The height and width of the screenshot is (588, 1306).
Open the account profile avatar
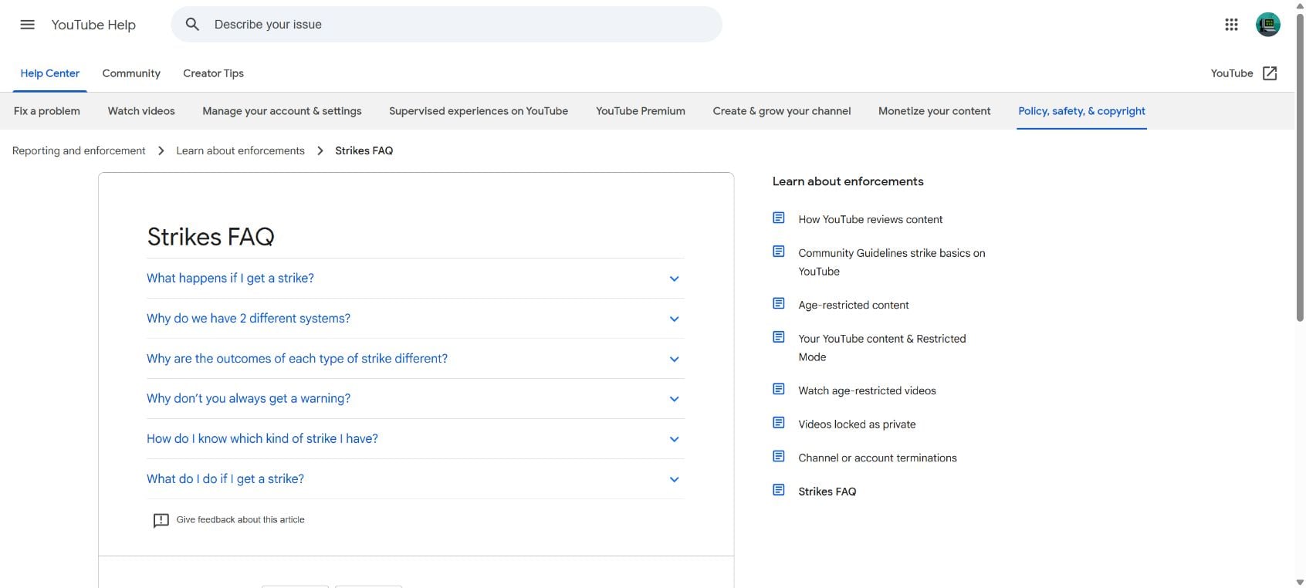point(1268,25)
